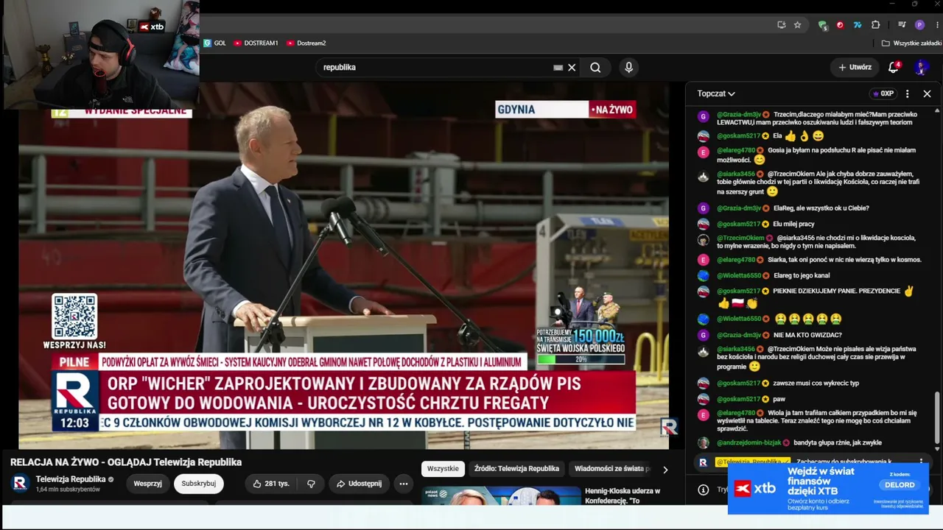
Task: Open the red circular extension icon
Action: tap(840, 24)
